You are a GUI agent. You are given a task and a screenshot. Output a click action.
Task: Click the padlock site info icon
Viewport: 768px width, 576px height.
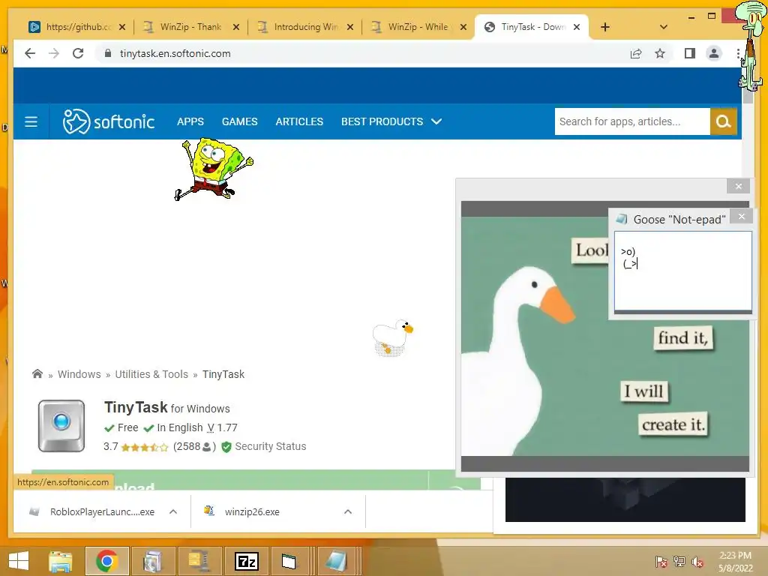pos(108,53)
